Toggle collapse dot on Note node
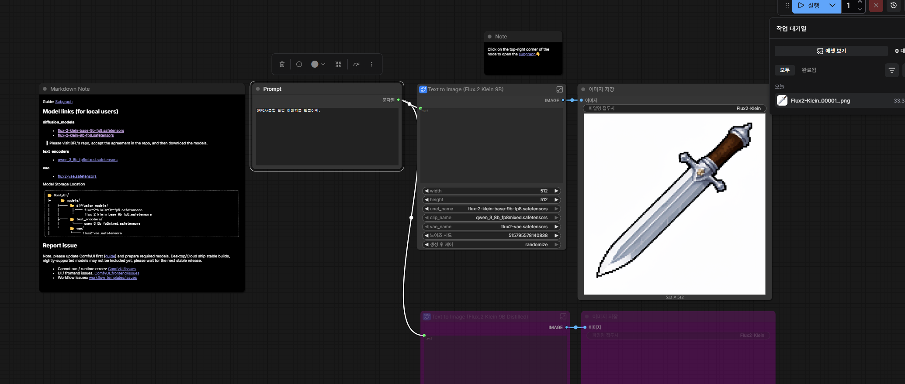The height and width of the screenshot is (384, 905). point(489,37)
